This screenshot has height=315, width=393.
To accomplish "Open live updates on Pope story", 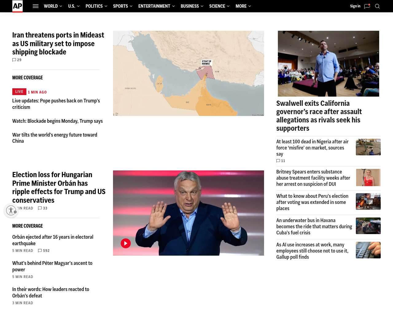I will 56,104.
